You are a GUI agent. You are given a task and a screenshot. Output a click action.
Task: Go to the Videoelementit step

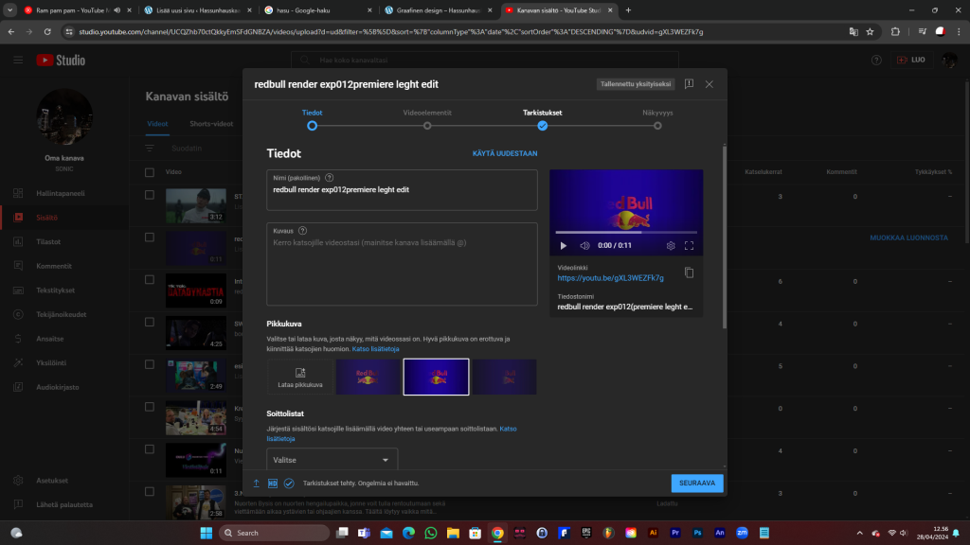click(427, 118)
